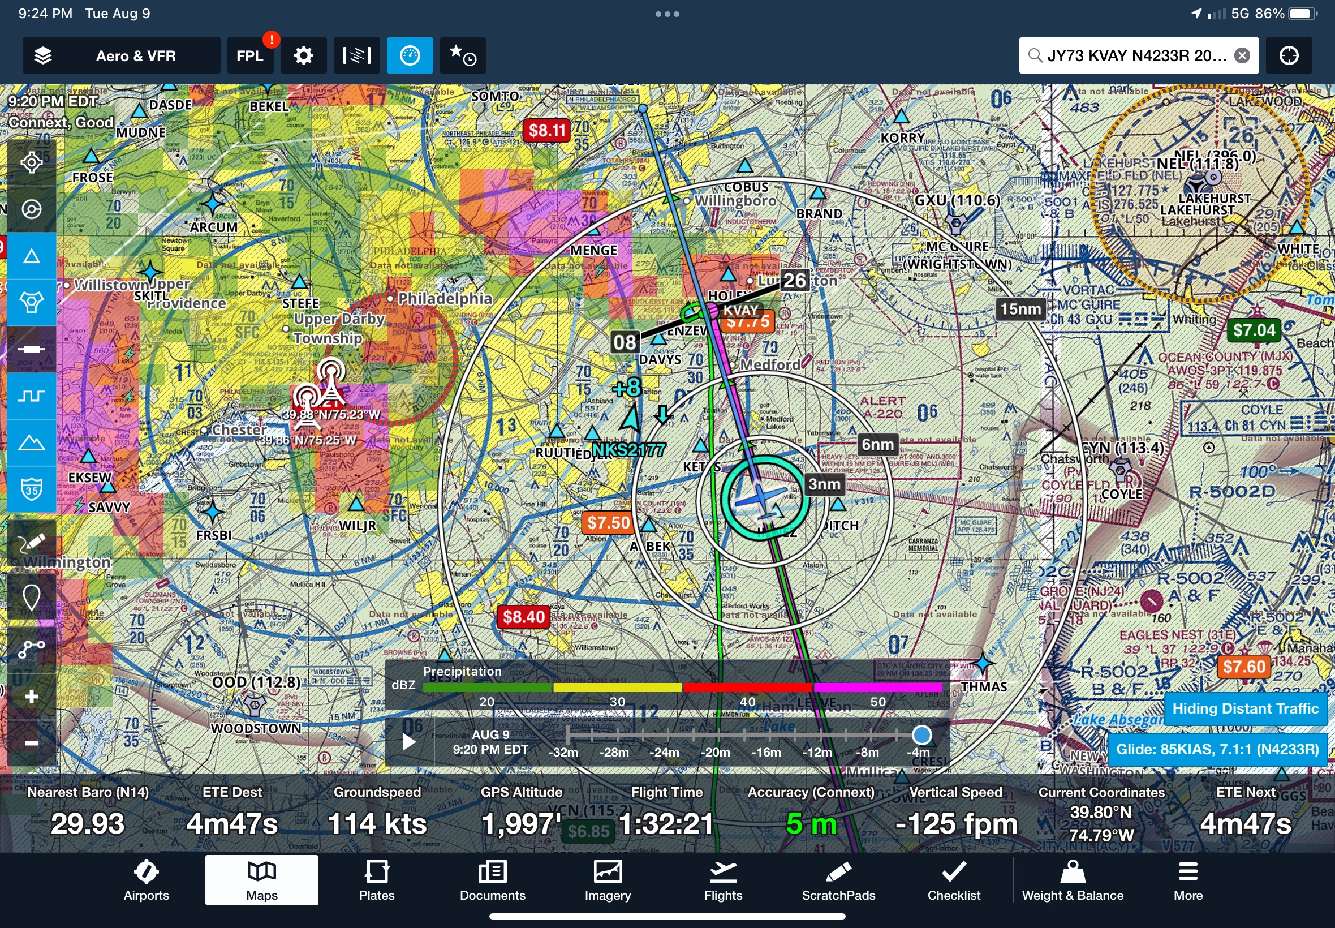Switch to the Plates tab
The width and height of the screenshot is (1335, 928).
pos(377,880)
